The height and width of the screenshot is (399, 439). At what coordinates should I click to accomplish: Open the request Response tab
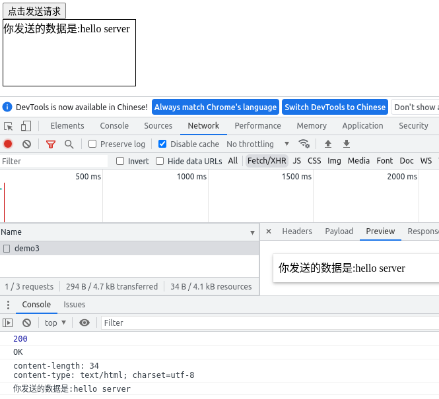(422, 231)
